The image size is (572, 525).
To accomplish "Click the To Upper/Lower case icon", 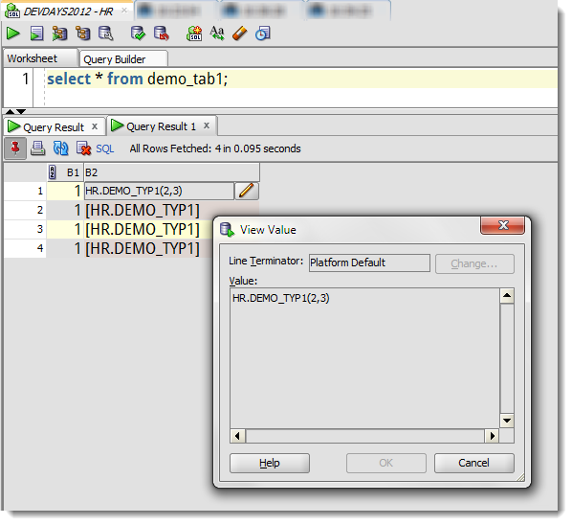I will pos(217,34).
